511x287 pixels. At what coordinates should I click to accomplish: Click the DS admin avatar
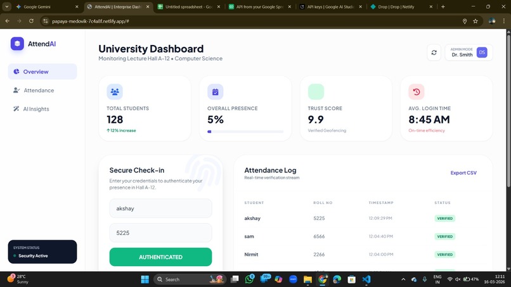482,53
